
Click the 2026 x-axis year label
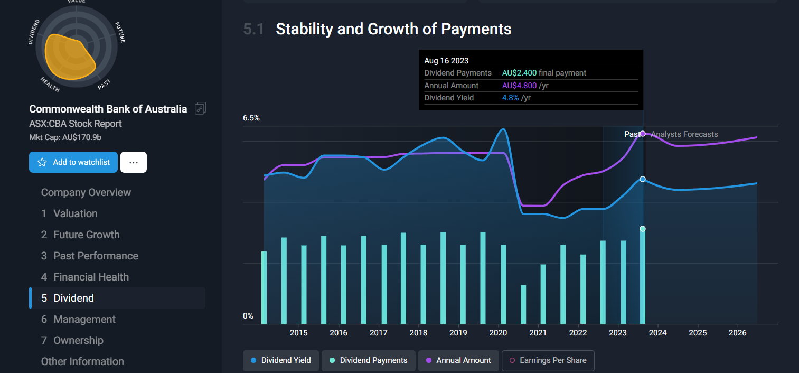tap(737, 333)
